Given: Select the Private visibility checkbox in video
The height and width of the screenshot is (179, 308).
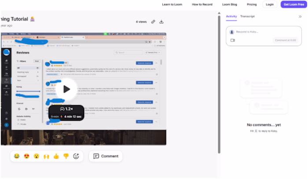Looking at the screenshot, I should tap(18, 124).
